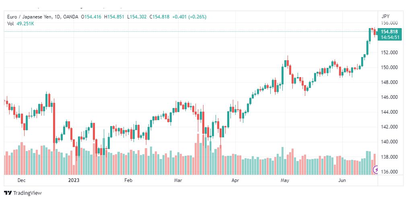Click the purple lightning bolt event icon
Image resolution: width=407 pixels, height=200 pixels.
(x=375, y=170)
